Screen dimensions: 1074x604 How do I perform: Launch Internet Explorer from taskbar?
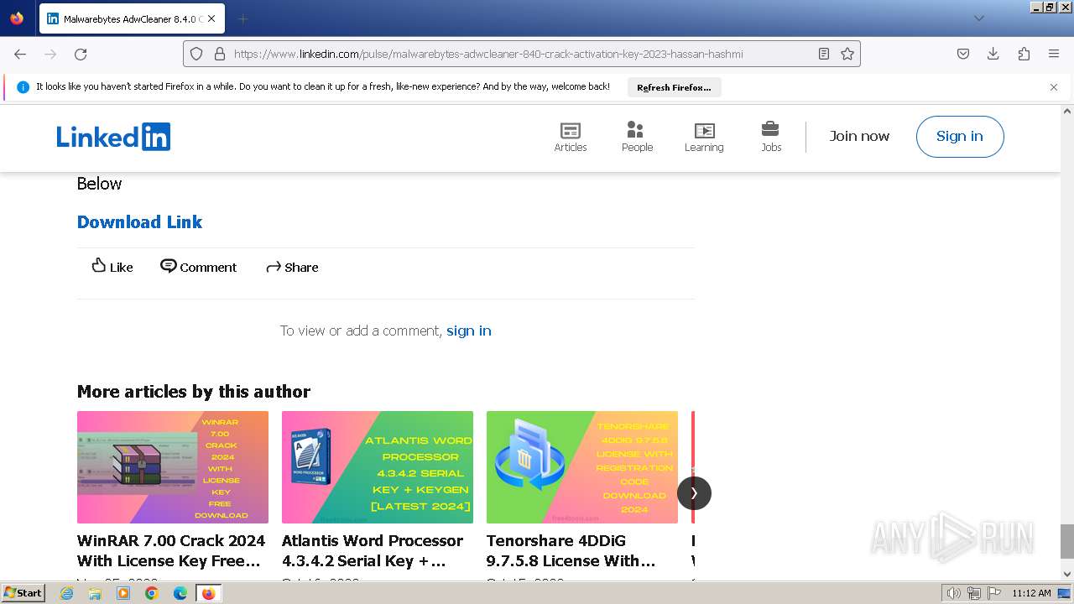click(x=66, y=593)
